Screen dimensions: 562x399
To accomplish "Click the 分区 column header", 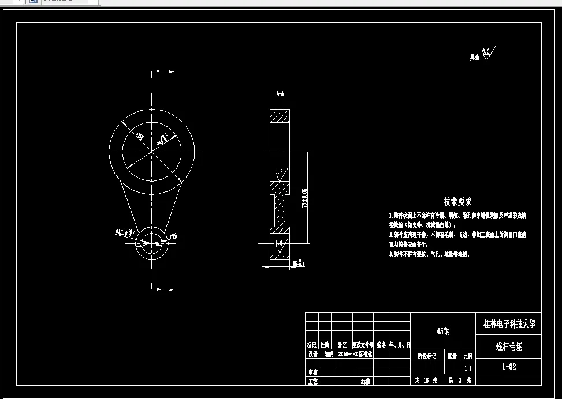I will [342, 345].
